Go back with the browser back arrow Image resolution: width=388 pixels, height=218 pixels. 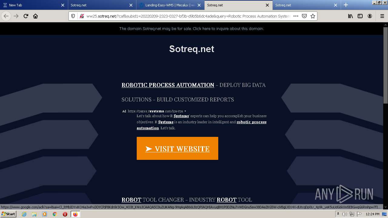pyautogui.click(x=6, y=16)
